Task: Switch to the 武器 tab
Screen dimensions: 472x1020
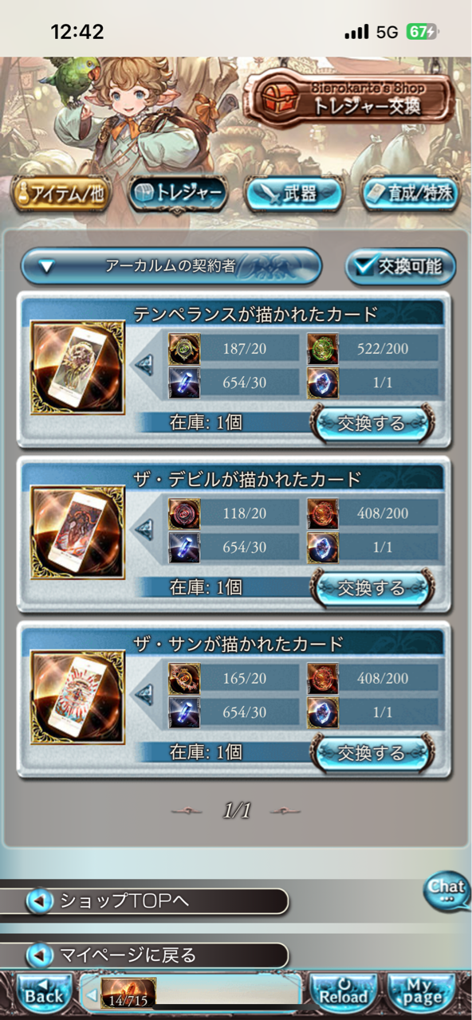Action: click(x=293, y=194)
